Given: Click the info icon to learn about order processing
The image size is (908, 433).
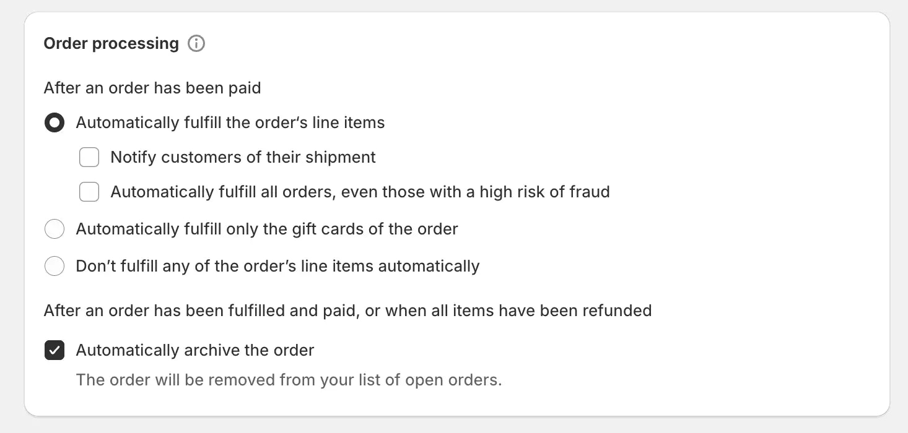Looking at the screenshot, I should pos(196,43).
